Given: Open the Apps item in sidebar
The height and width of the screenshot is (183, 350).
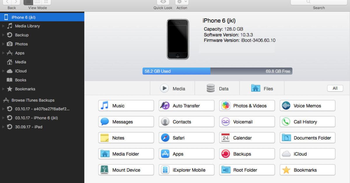Looking at the screenshot, I should point(20,53).
